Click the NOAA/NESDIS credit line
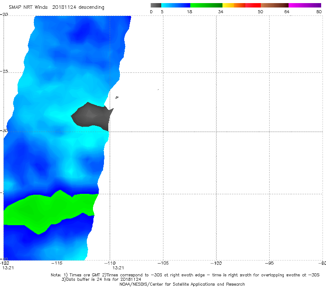 (x=182, y=284)
